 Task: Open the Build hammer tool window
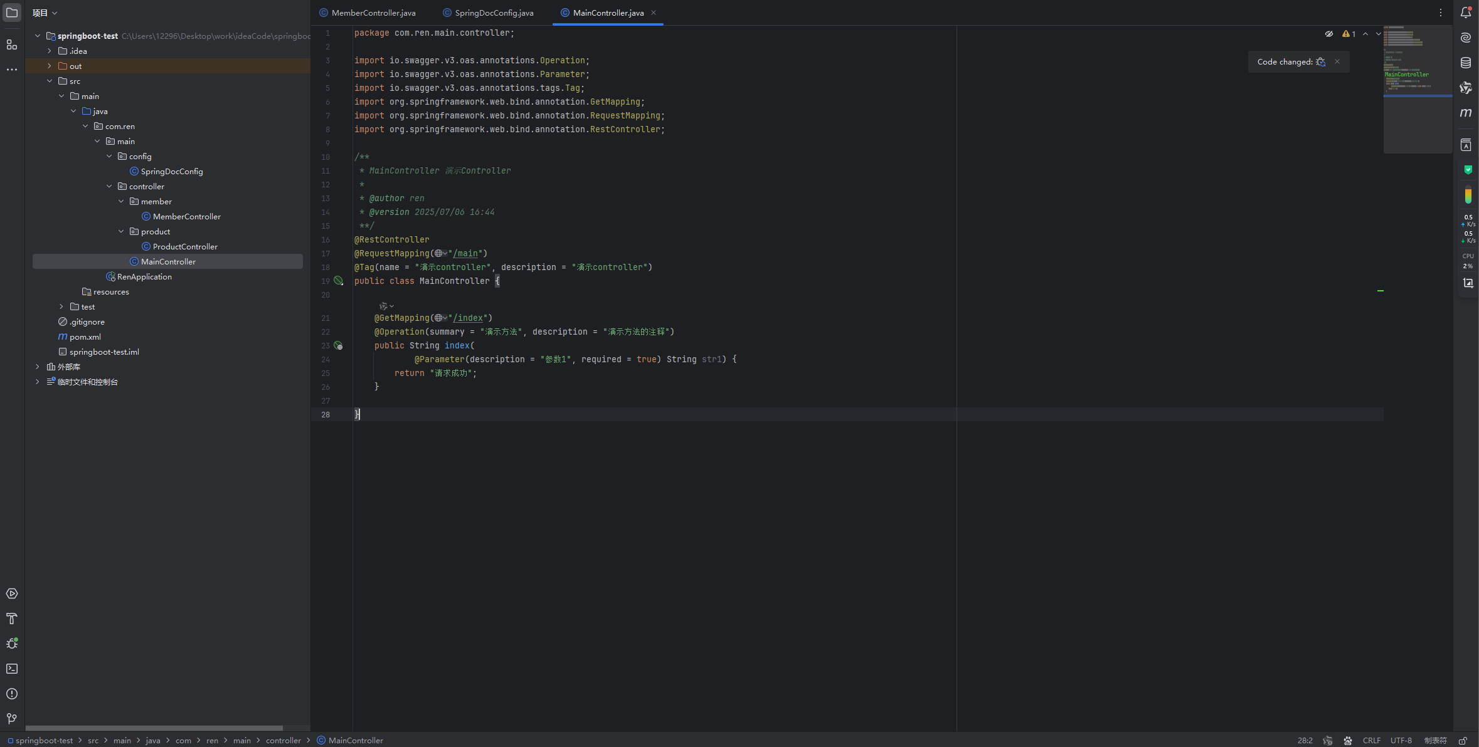pos(12,619)
